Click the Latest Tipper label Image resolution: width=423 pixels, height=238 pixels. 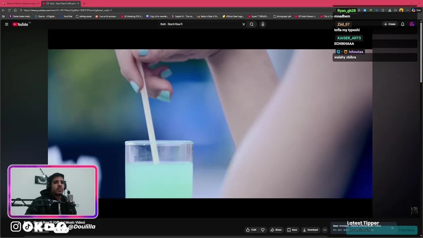point(363,223)
